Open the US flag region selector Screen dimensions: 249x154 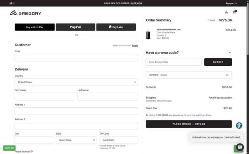click(x=12, y=3)
